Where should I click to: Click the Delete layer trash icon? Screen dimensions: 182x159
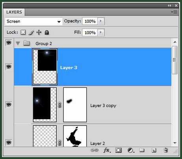[166, 150]
